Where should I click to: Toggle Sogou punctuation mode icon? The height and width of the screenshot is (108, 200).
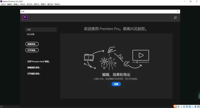pyautogui.click(x=181, y=107)
